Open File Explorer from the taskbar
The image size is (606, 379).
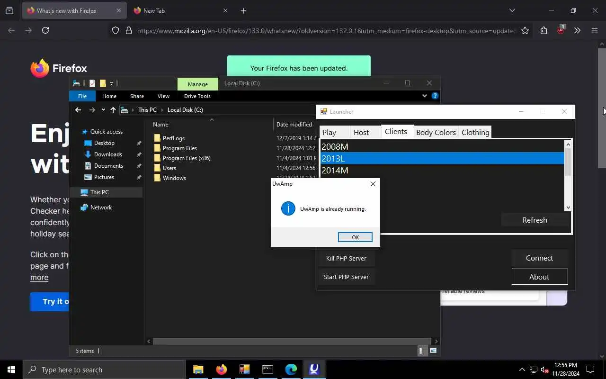198,370
